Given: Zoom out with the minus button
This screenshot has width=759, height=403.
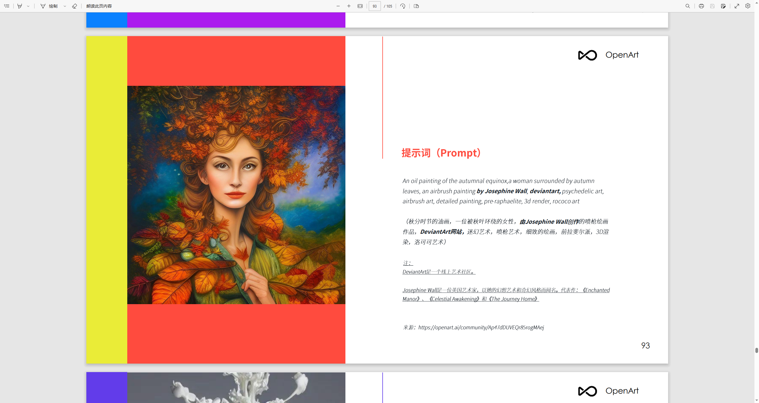Looking at the screenshot, I should point(338,6).
